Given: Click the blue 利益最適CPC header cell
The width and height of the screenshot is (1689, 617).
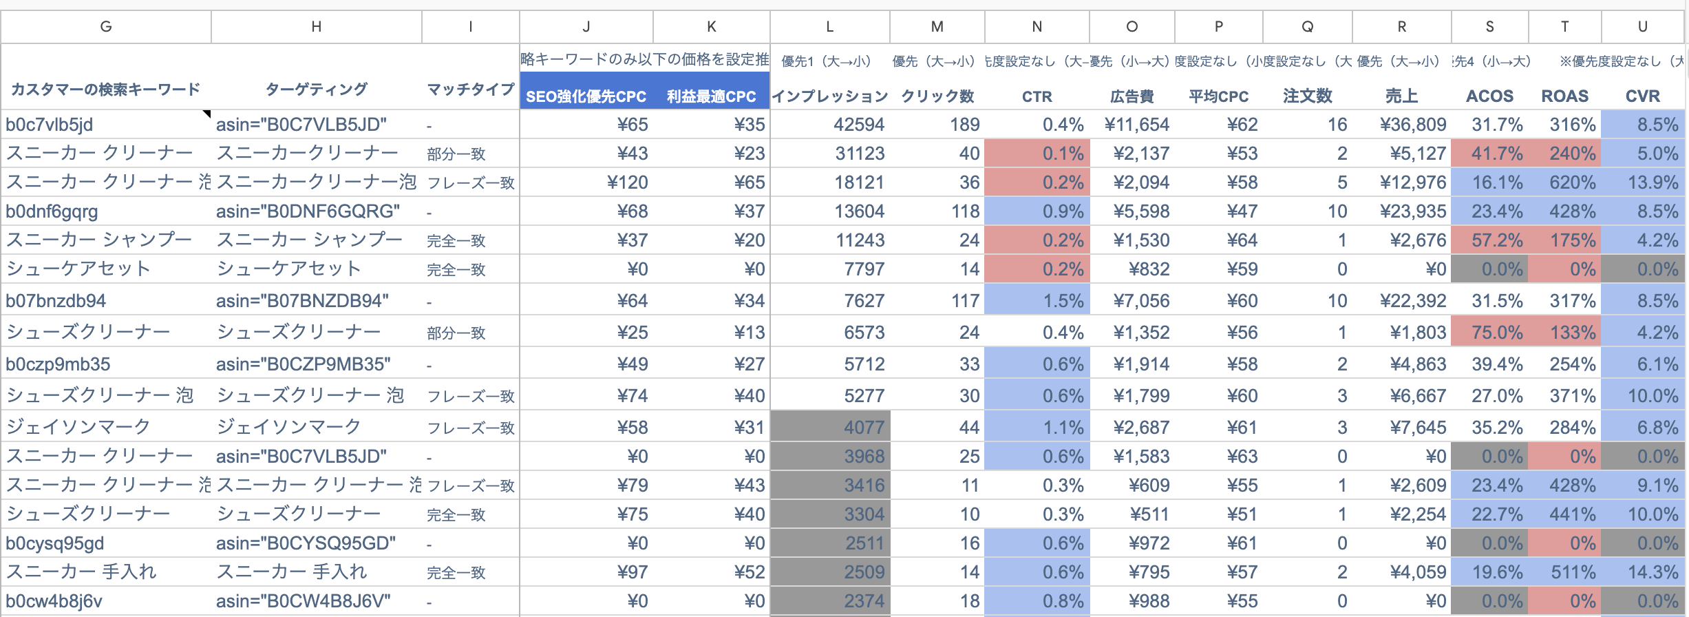Looking at the screenshot, I should click(x=712, y=96).
